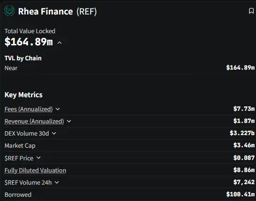Click the DEX Volume 30d label

click(27, 134)
